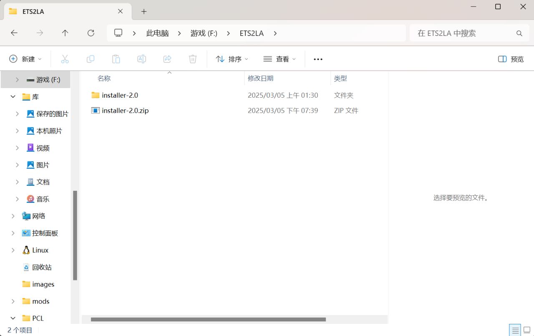The image size is (534, 336).
Task: Select the installer-2.0.zip file name
Action: 125,111
